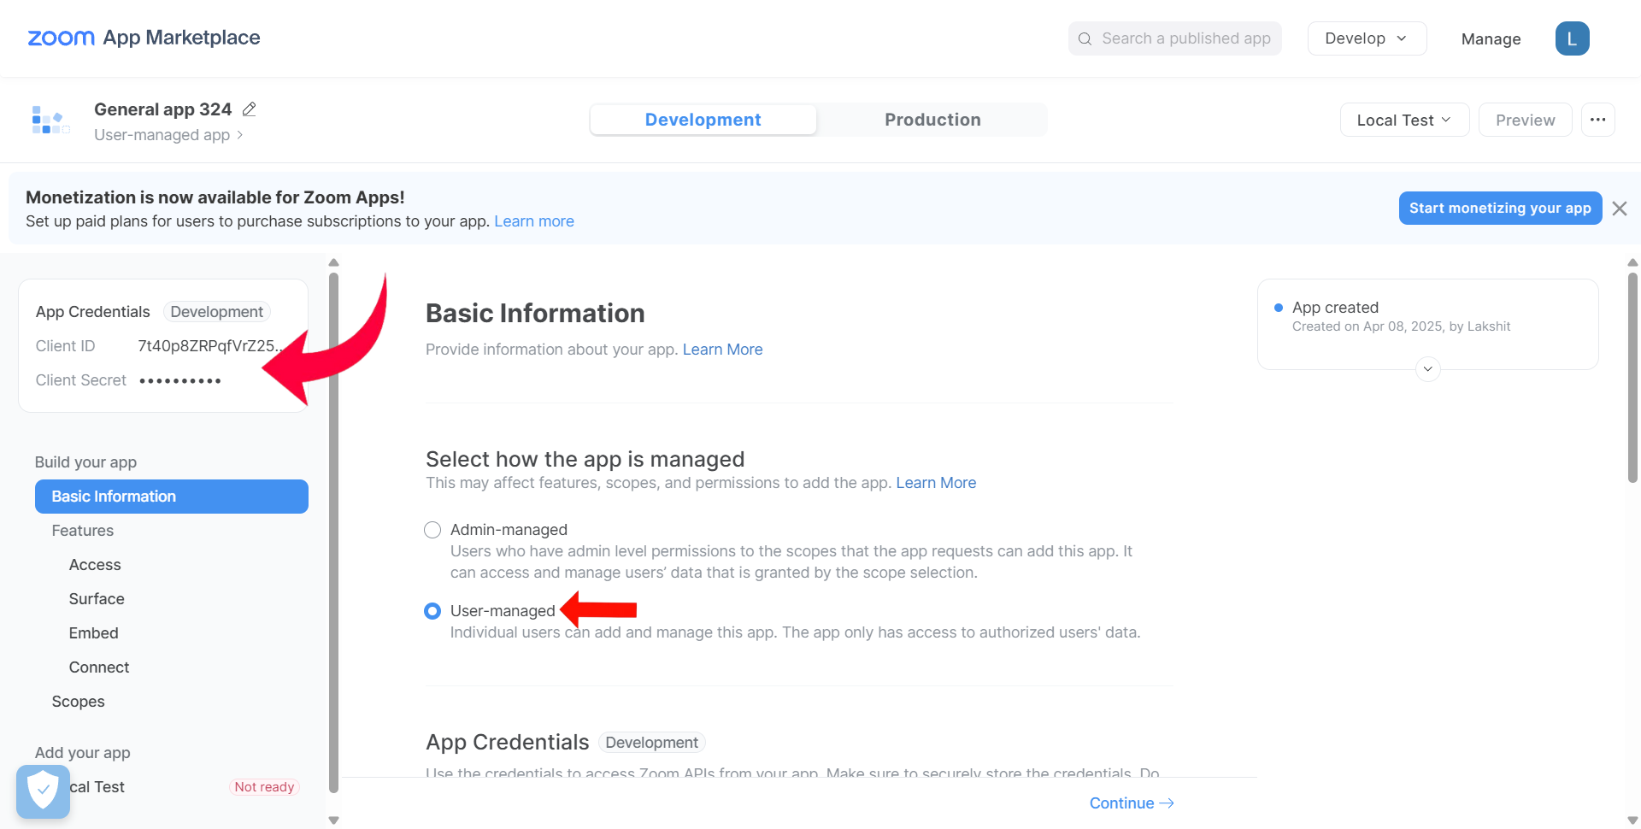
Task: Open the Surface sidebar item
Action: (x=97, y=599)
